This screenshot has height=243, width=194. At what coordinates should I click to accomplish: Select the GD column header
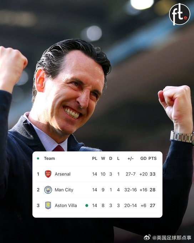[x=143, y=158]
